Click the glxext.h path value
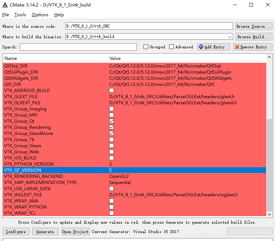This screenshot has width=275, height=241. point(173,102)
